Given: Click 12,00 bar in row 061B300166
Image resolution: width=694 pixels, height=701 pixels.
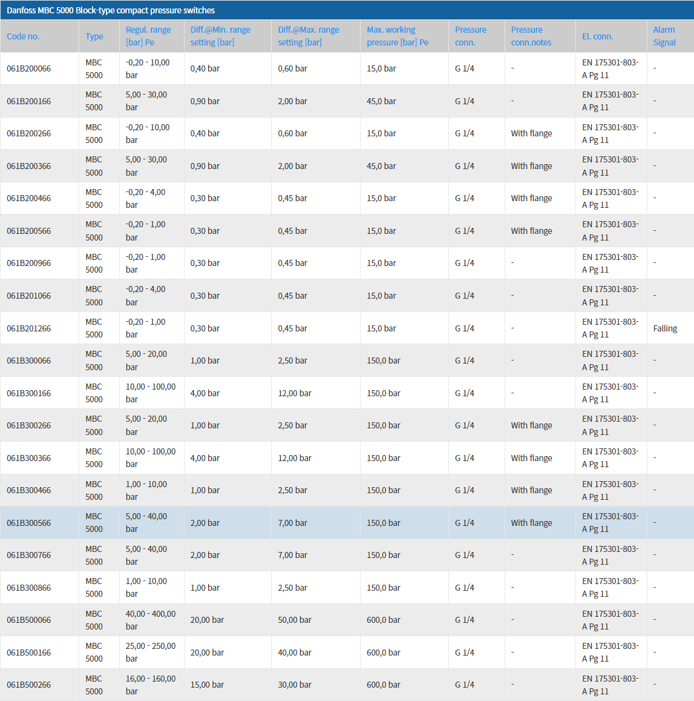Looking at the screenshot, I should (294, 393).
